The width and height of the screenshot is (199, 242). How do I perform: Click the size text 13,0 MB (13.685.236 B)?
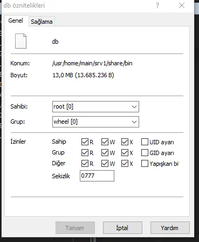tap(83, 75)
